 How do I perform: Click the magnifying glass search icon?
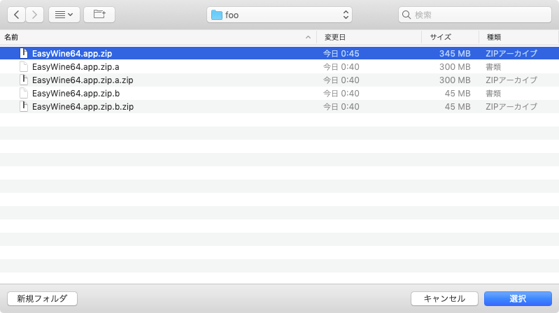[x=406, y=15]
